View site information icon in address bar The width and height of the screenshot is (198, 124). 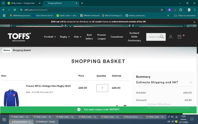click(x=21, y=10)
